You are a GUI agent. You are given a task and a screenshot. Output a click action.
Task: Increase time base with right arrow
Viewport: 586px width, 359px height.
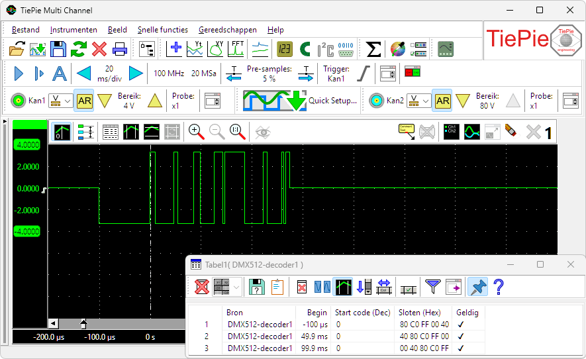coord(136,74)
